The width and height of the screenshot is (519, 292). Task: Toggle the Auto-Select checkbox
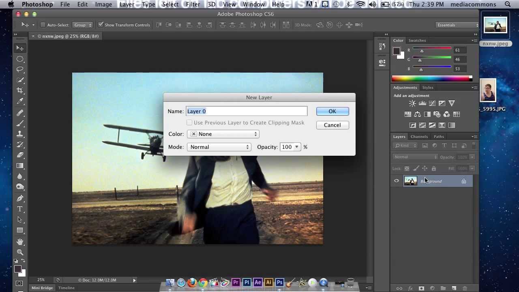pos(43,25)
